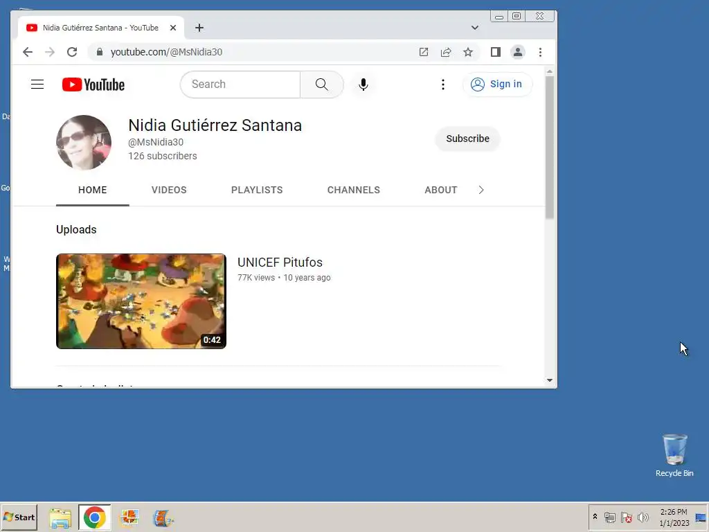Reload the page with the refresh icon

72,52
